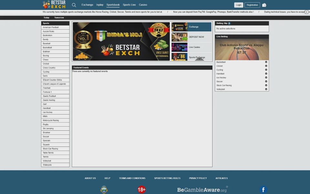The image size is (310, 194).
Task: Open the Facebook icon in footer
Action: coord(263,190)
